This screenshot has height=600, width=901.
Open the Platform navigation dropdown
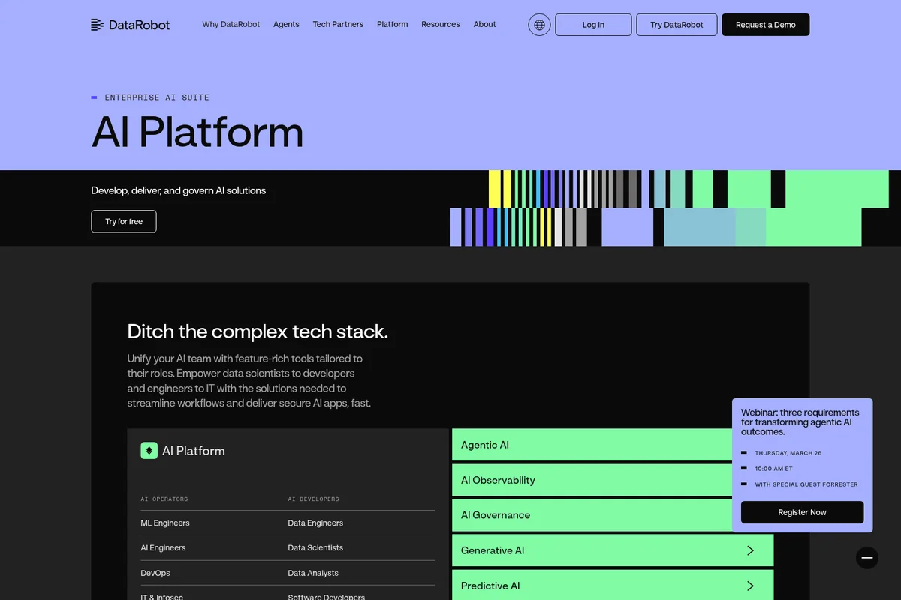click(392, 24)
